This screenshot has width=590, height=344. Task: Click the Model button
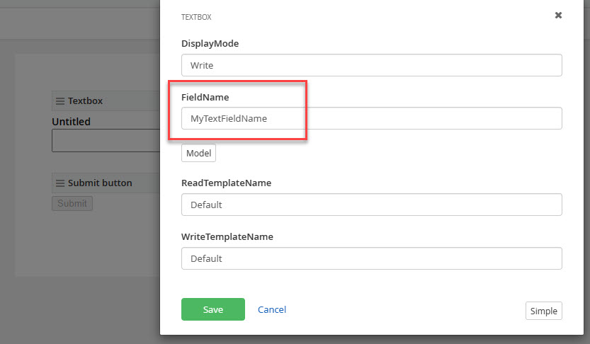(x=198, y=153)
